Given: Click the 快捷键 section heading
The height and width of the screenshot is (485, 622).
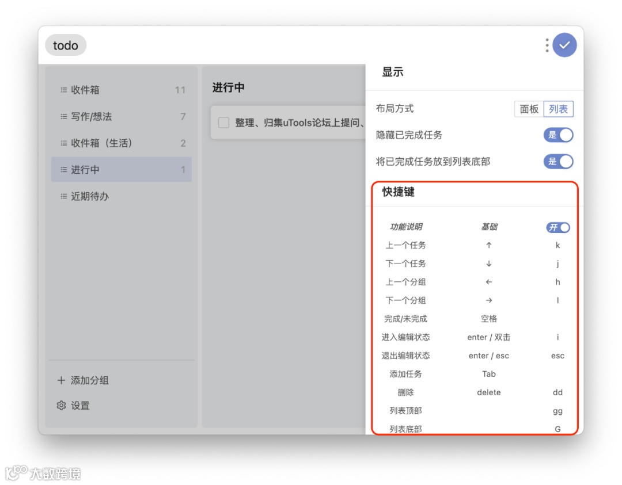Looking at the screenshot, I should point(399,192).
